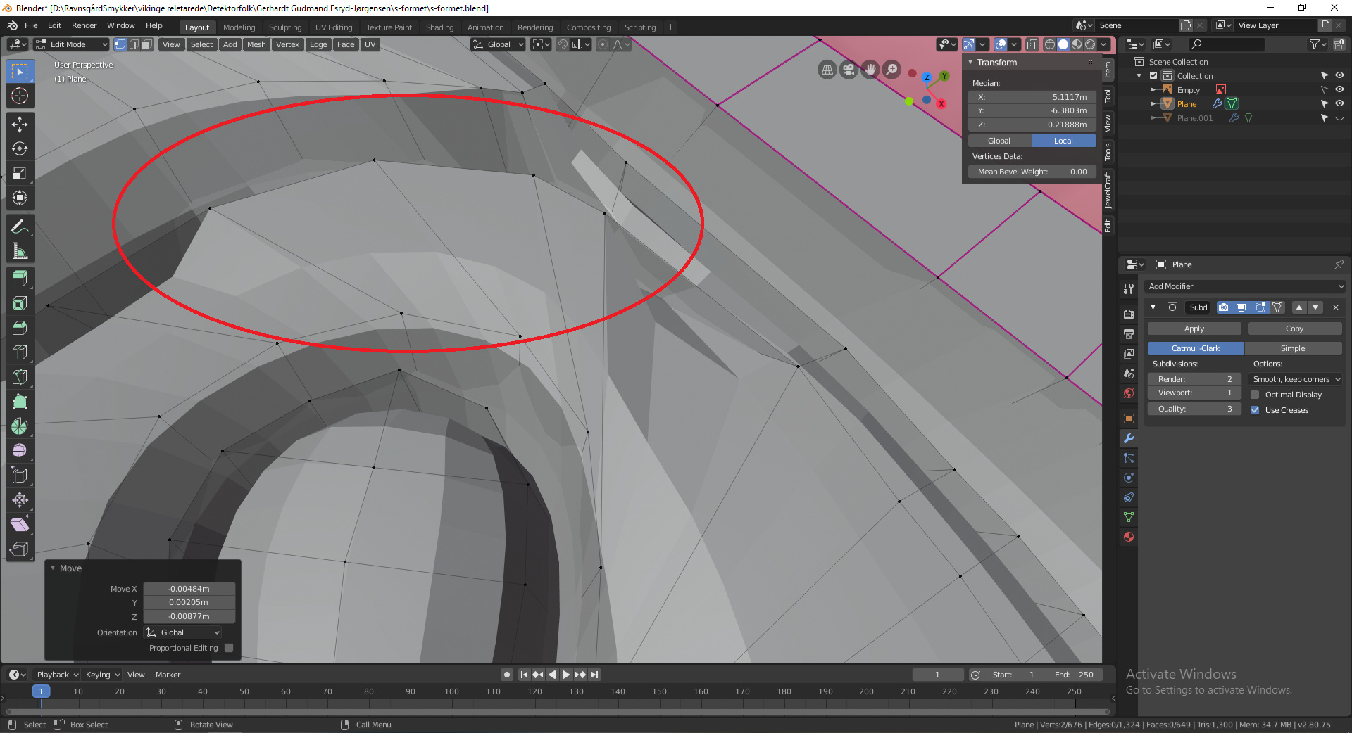Viewport: 1352px width, 733px height.
Task: Remove the Subd modifier with X
Action: [x=1336, y=307]
